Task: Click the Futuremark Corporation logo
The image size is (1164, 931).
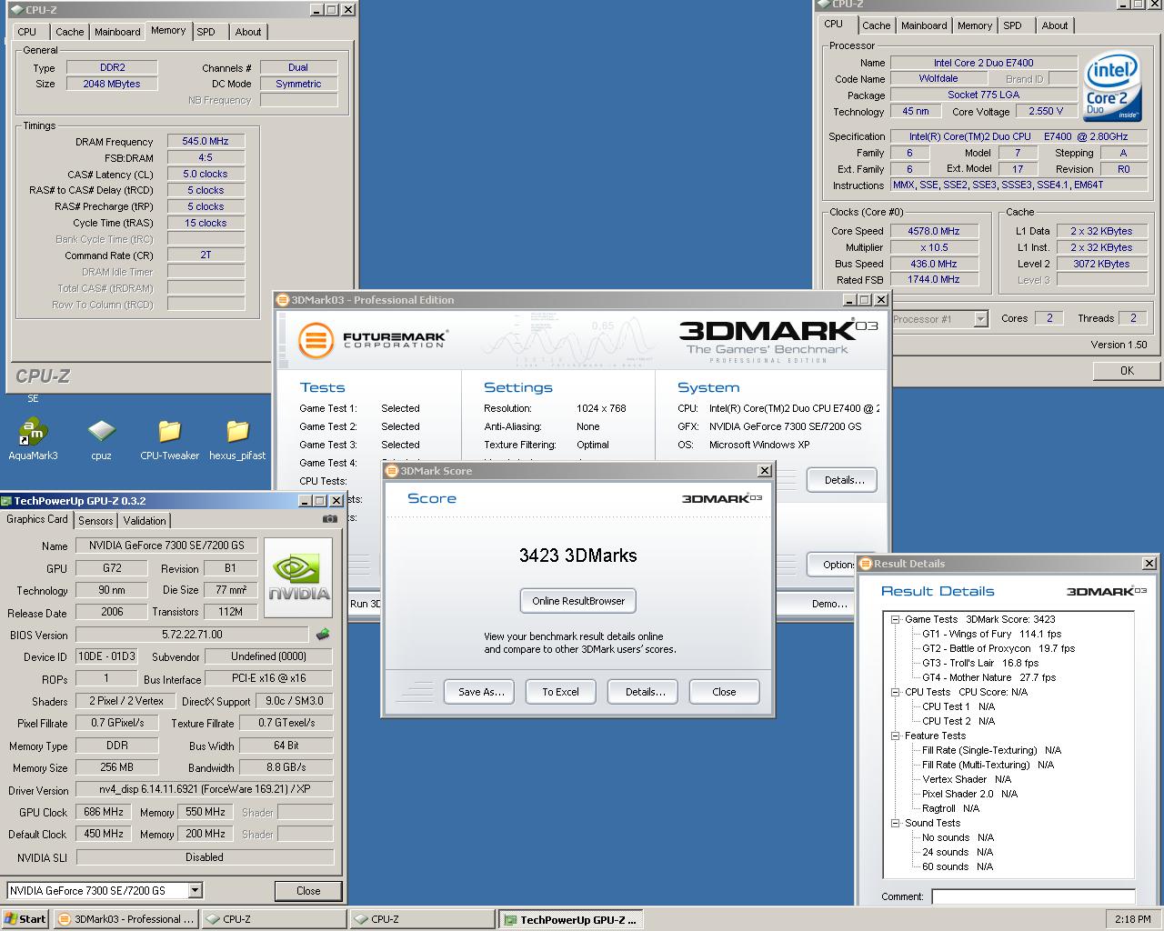Action: click(373, 341)
